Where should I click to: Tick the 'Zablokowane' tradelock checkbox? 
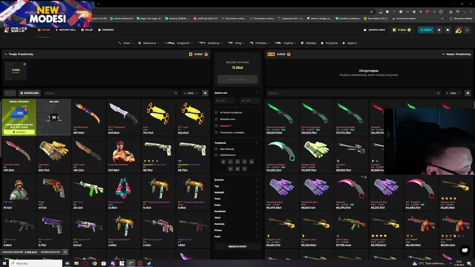pos(216,155)
